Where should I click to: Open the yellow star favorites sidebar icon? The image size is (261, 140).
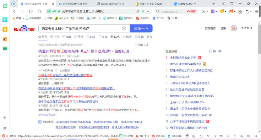coord(5,30)
